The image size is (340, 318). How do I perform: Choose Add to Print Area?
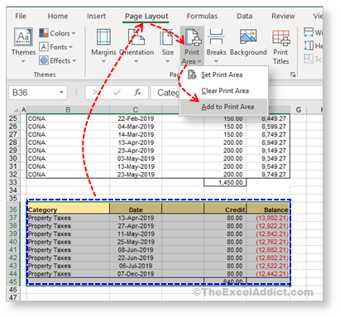[x=223, y=107]
